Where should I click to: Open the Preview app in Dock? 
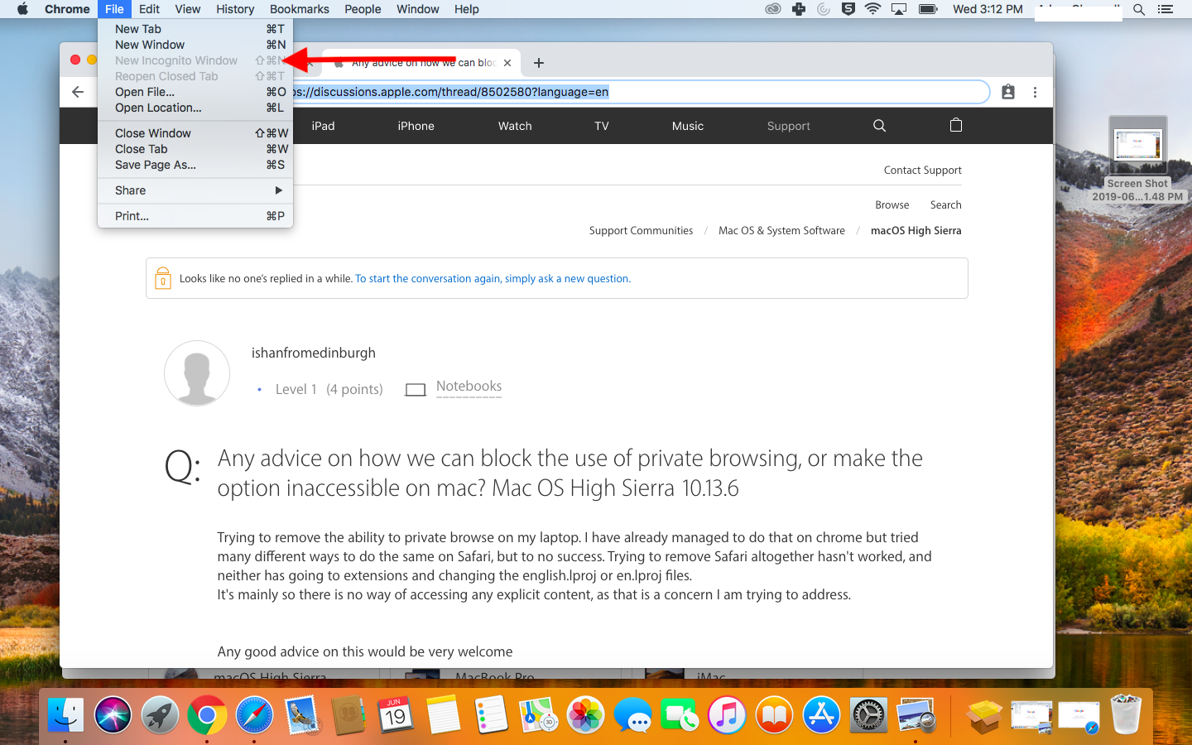pos(916,715)
